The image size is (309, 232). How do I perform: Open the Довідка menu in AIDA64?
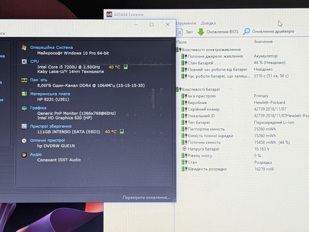tap(208, 23)
